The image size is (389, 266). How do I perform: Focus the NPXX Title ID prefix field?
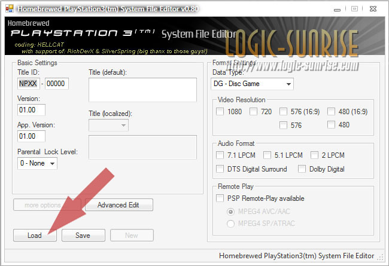point(28,84)
